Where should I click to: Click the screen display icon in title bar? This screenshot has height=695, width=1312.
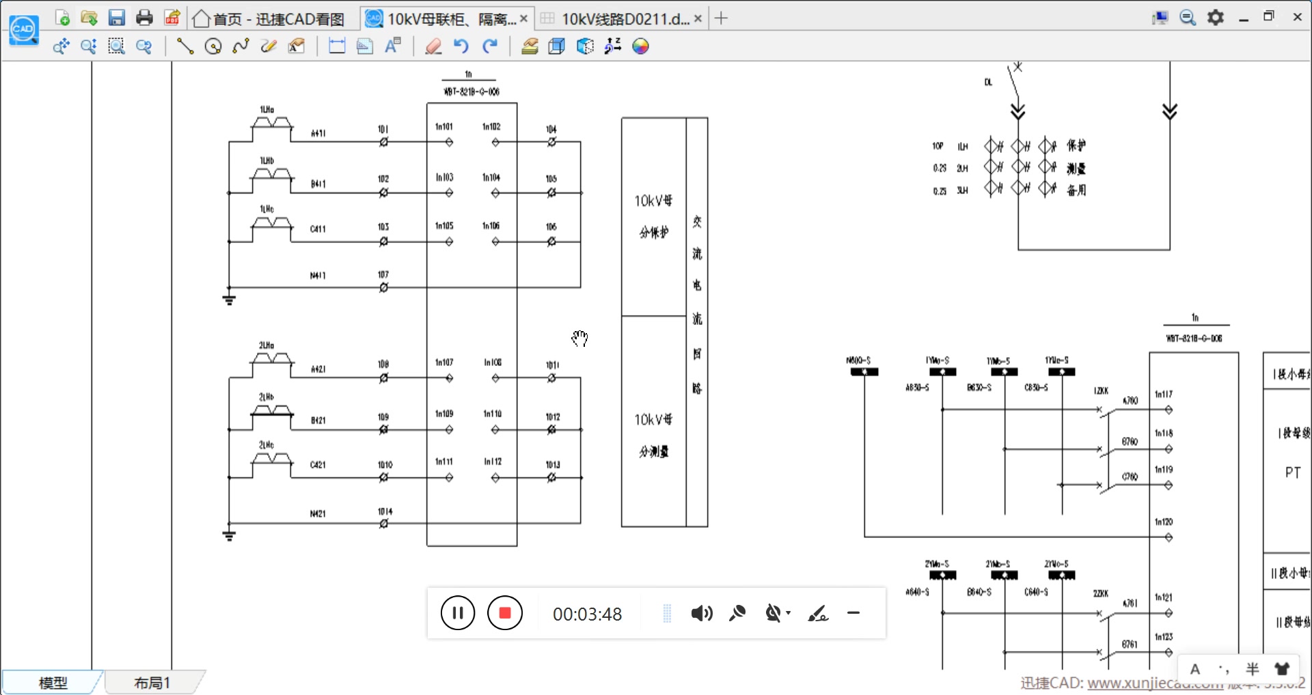(1160, 18)
